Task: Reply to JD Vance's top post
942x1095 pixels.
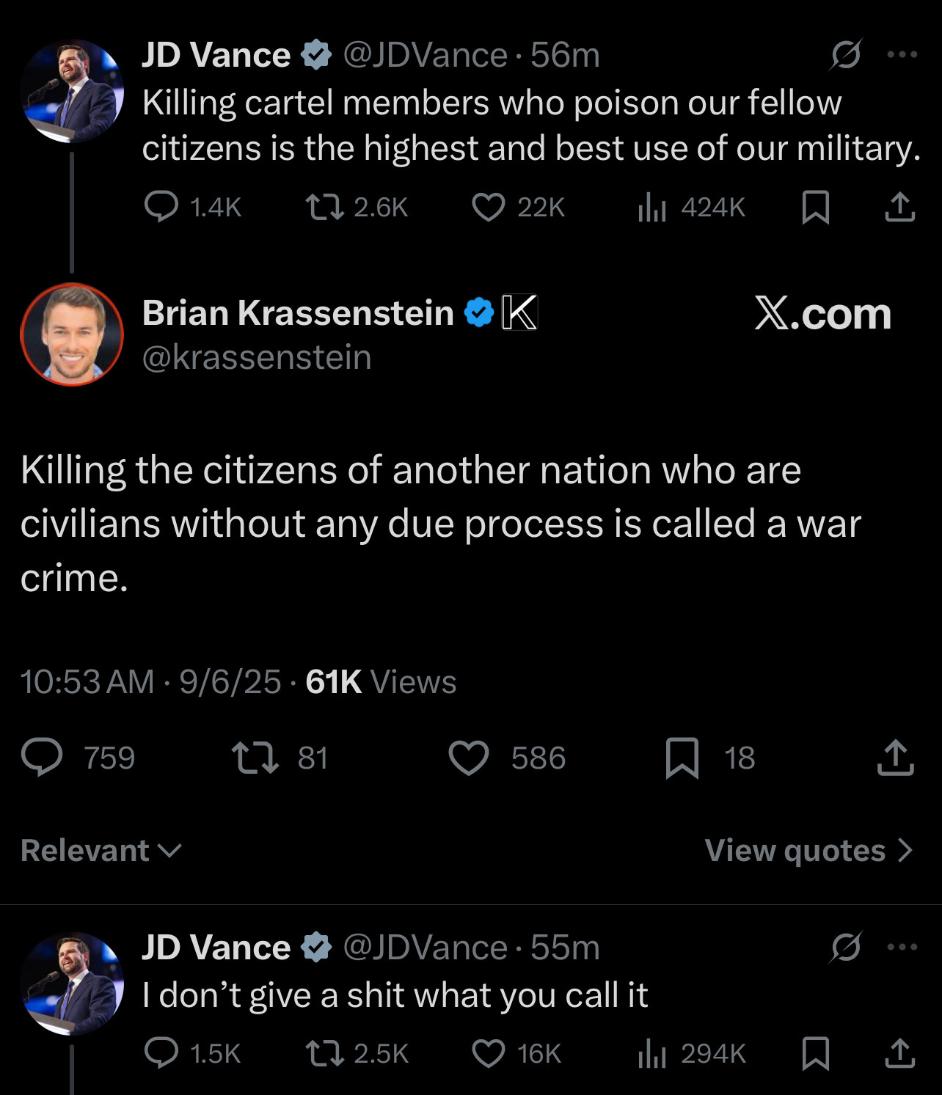Action: pyautogui.click(x=161, y=207)
